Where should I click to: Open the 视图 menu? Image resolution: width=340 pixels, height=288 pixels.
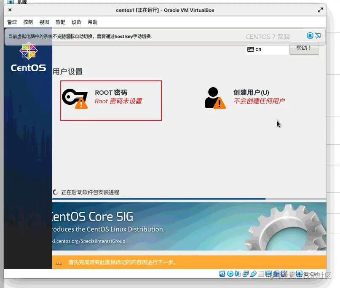(x=44, y=22)
